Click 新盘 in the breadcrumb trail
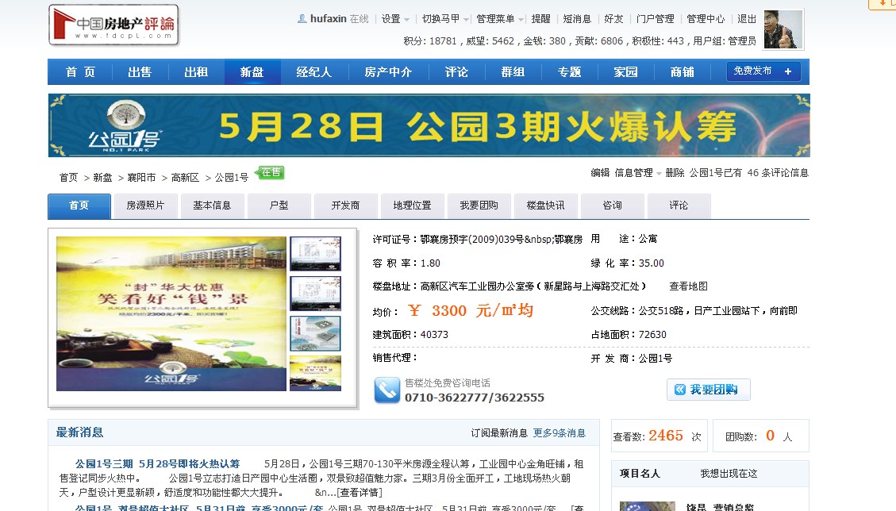Viewport: 896px width, 511px height. 102,178
